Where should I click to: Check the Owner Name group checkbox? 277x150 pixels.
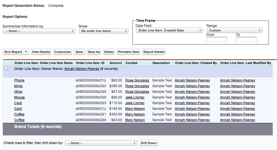pyautogui.click(x=6, y=68)
